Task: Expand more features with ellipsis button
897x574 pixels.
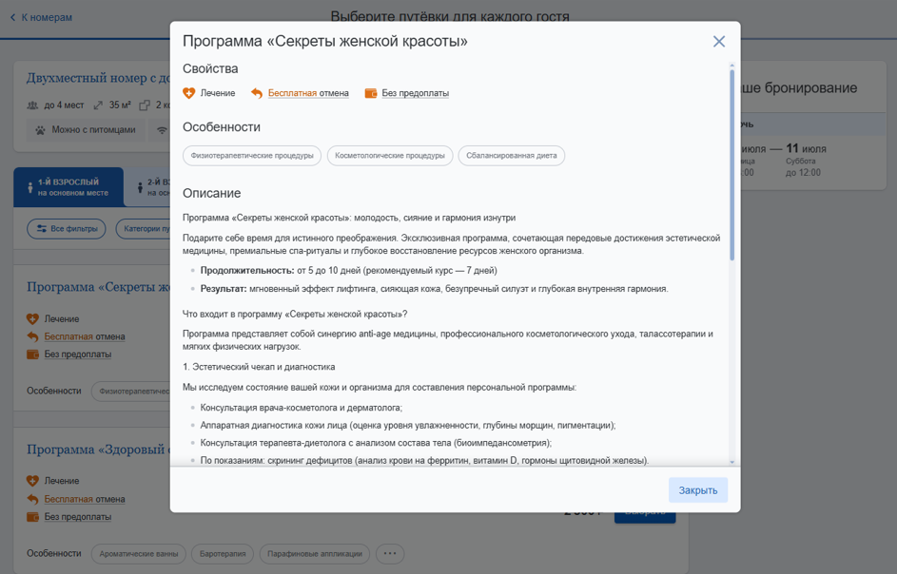Action: (390, 553)
